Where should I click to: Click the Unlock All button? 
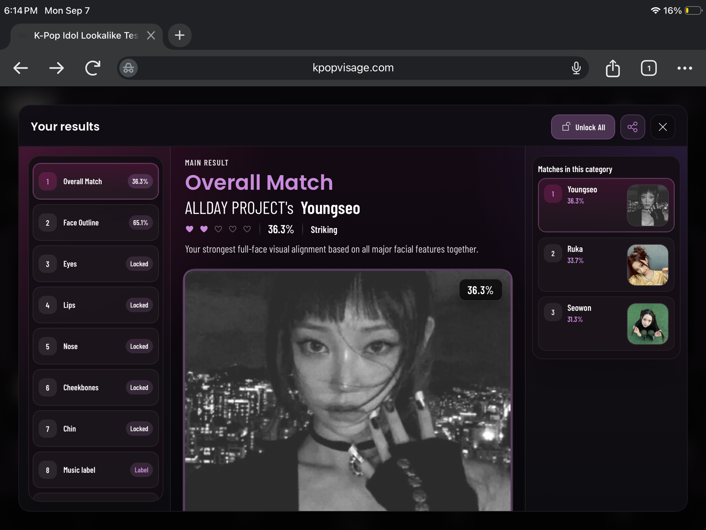tap(583, 127)
